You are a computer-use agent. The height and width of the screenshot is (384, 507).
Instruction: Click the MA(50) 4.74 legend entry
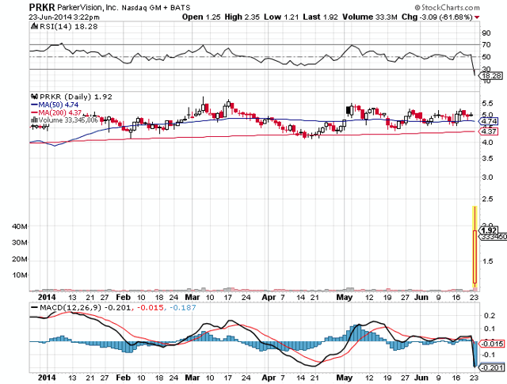point(55,105)
